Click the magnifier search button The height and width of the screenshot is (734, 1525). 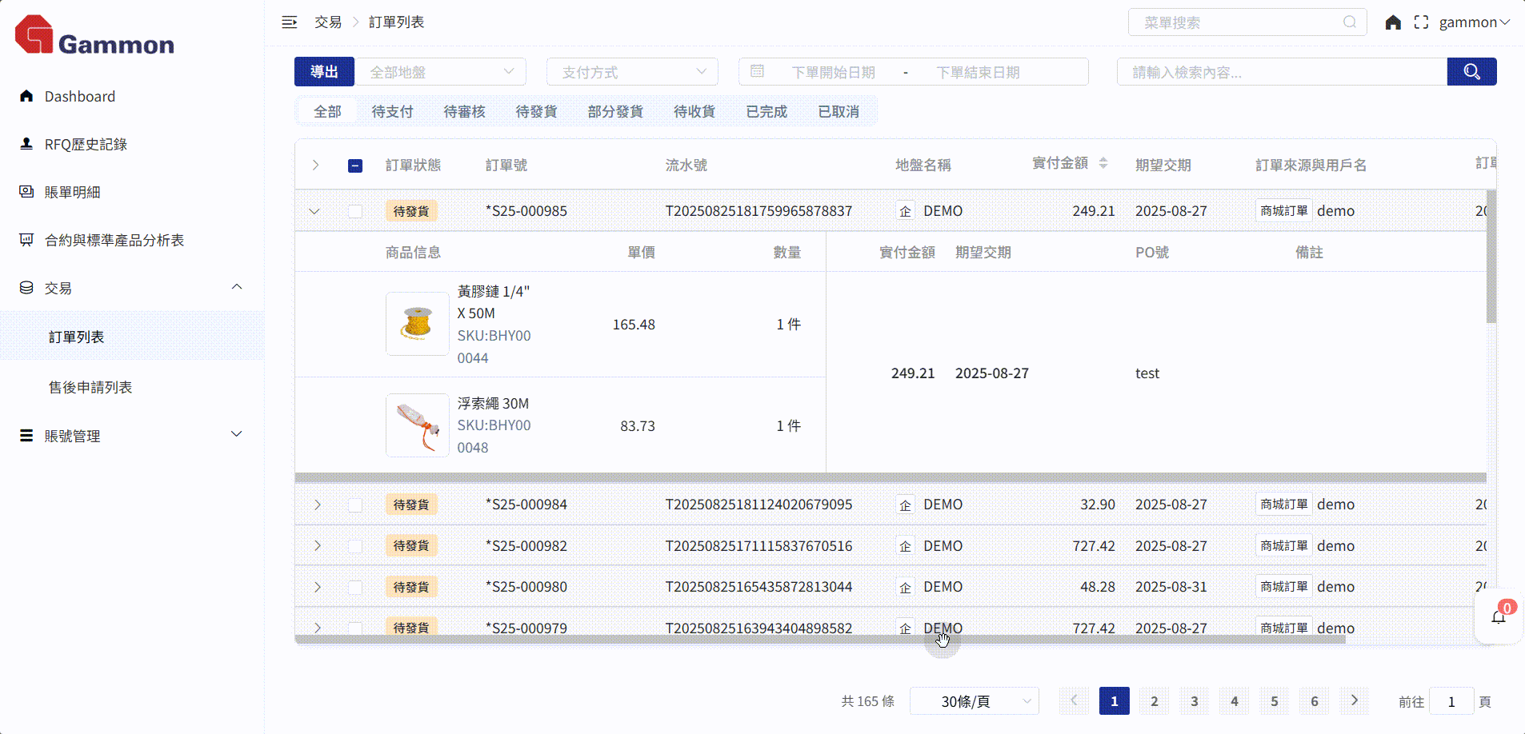coord(1471,72)
